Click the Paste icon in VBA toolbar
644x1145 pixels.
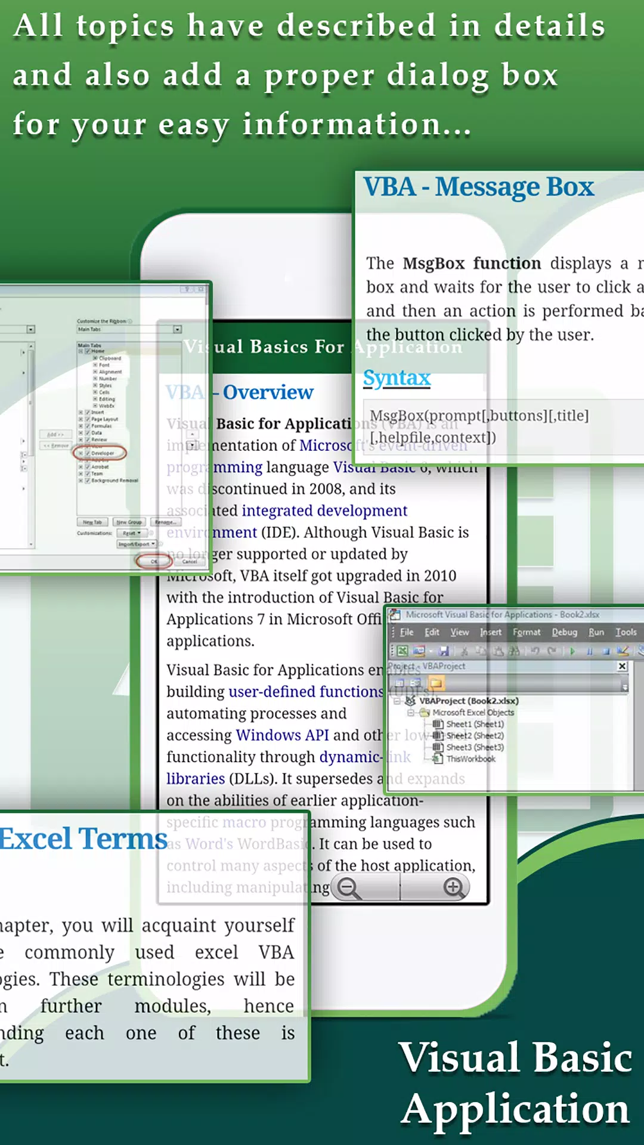click(x=499, y=651)
